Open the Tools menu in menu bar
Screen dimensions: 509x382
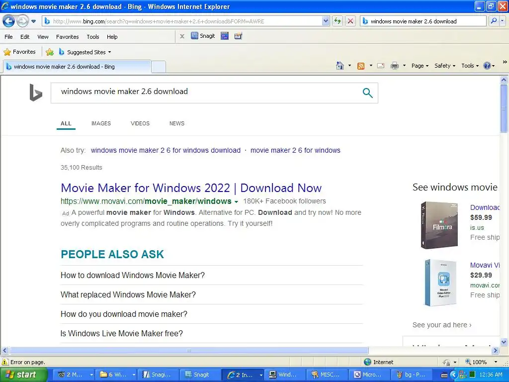pos(92,37)
